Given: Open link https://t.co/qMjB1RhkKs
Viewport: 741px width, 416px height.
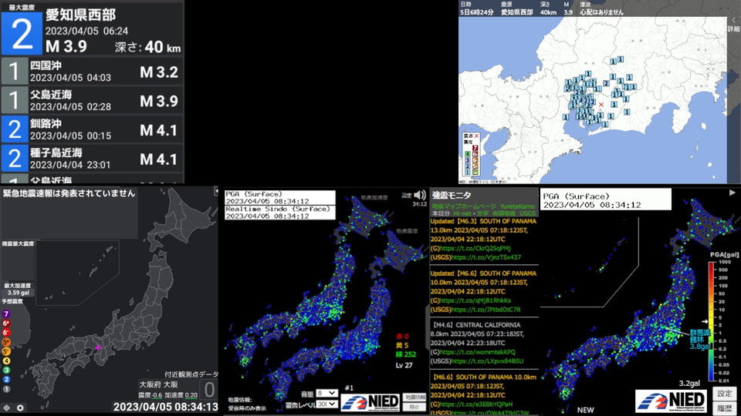Looking at the screenshot, I should (x=475, y=300).
